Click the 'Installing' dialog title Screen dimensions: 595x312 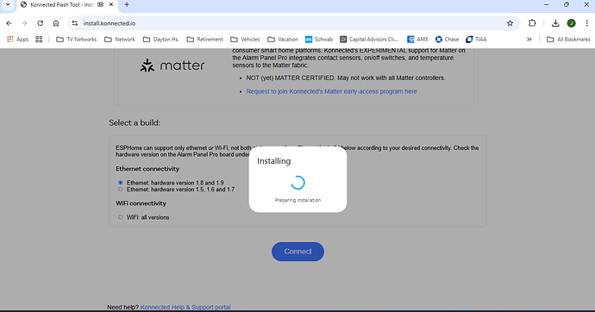[273, 161]
